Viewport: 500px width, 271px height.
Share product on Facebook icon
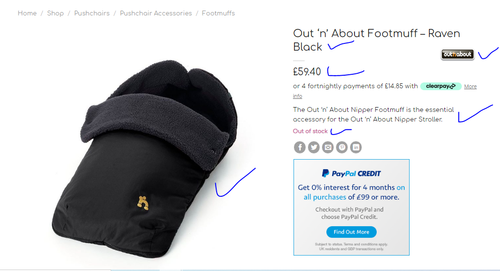299,147
